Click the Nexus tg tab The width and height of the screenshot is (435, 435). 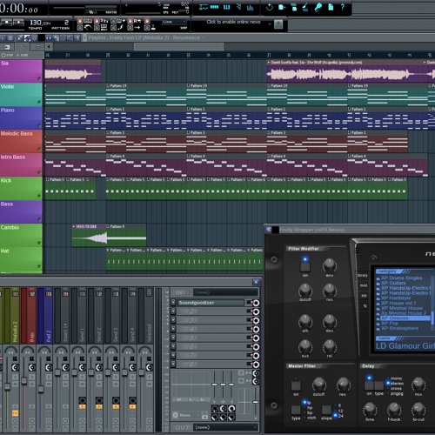[365, 306]
